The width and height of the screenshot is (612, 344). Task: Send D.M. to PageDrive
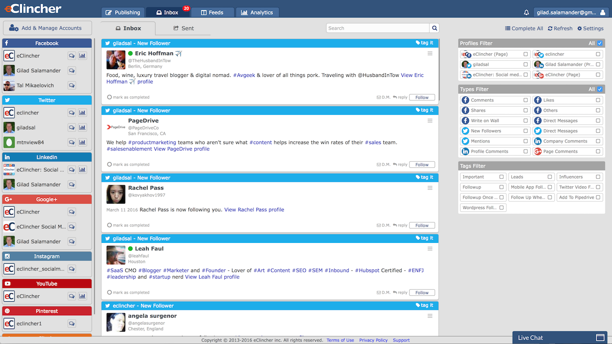pyautogui.click(x=383, y=165)
